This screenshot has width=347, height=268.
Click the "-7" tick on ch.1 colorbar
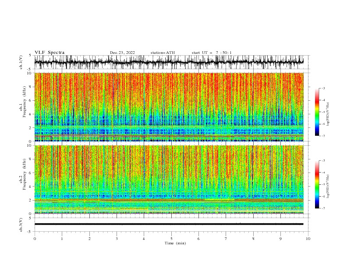point(323,136)
